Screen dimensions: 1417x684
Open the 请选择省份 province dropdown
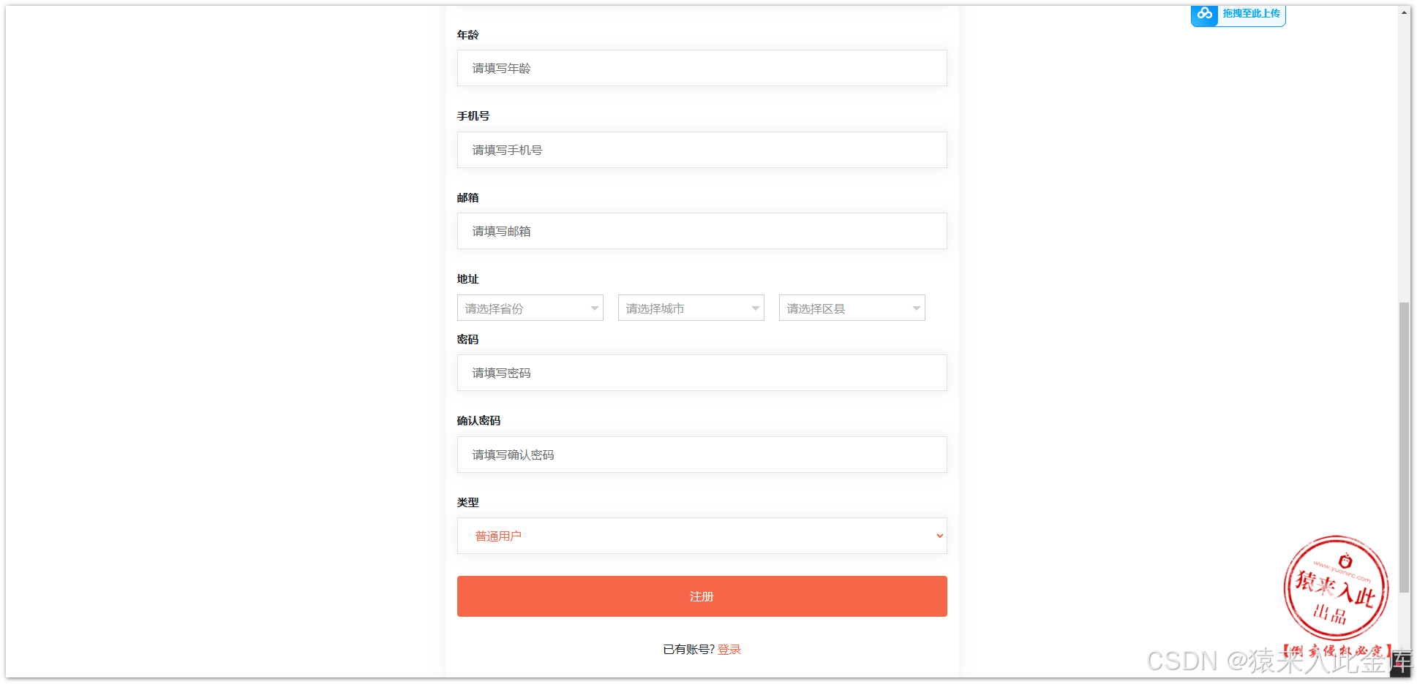coord(530,308)
